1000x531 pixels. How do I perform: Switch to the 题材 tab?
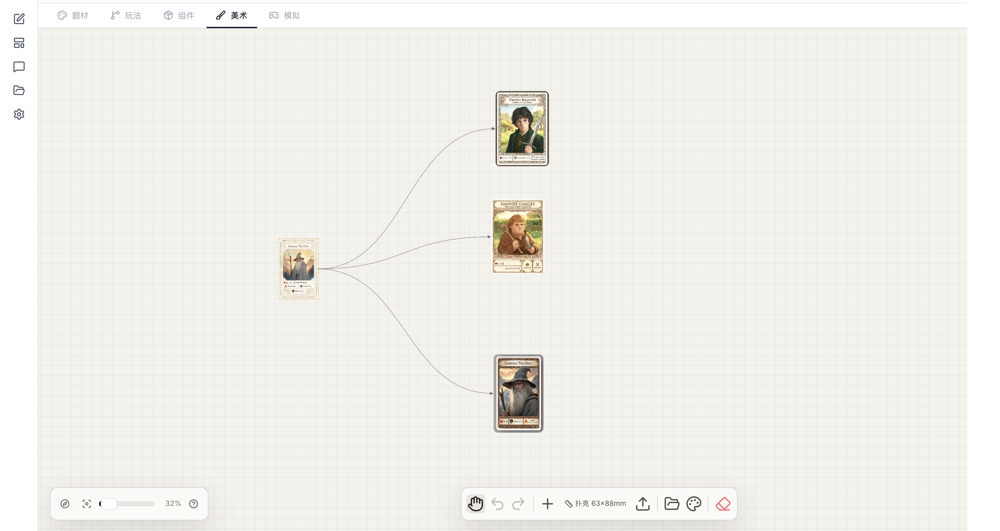pos(73,16)
